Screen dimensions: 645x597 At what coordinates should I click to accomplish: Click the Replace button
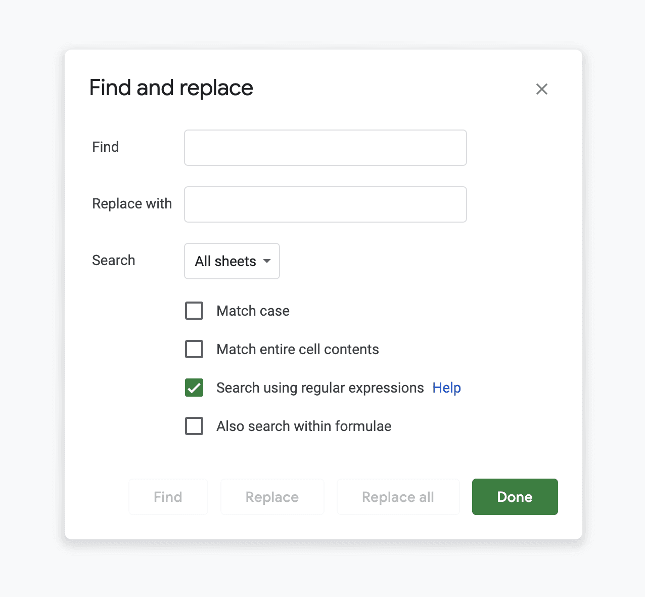pos(272,497)
